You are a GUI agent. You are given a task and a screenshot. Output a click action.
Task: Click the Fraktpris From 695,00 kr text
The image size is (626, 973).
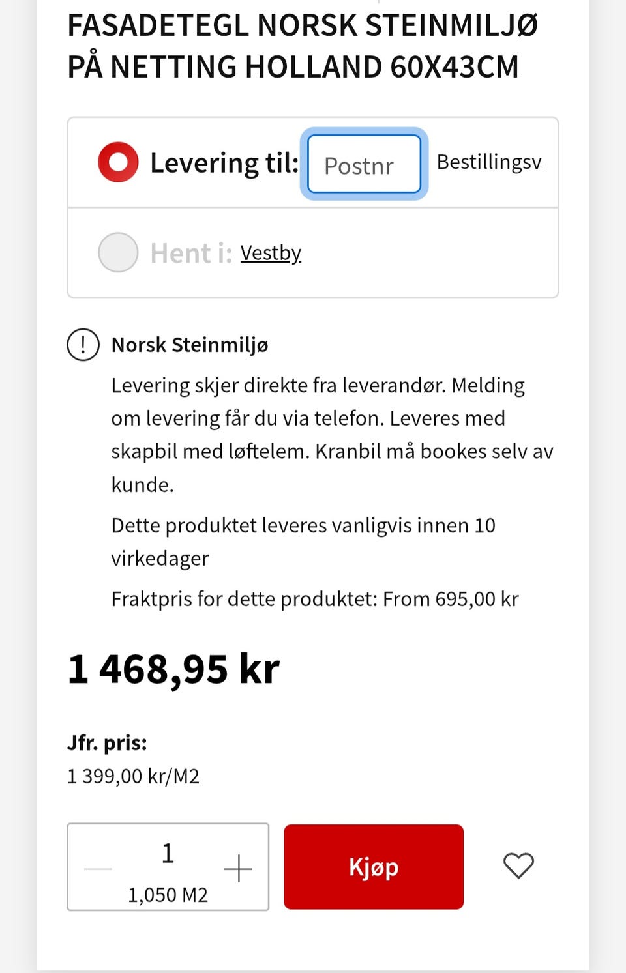(x=315, y=599)
